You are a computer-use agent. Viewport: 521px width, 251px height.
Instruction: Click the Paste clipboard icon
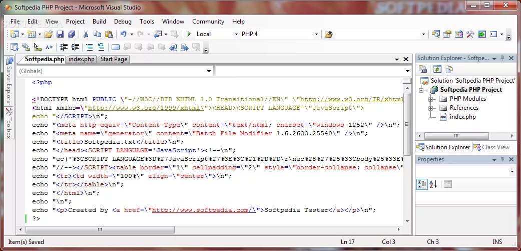click(x=109, y=34)
